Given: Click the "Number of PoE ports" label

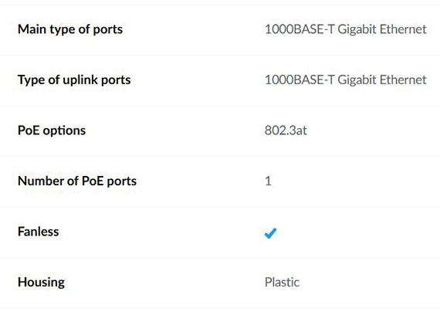Looking at the screenshot, I should (x=77, y=181).
